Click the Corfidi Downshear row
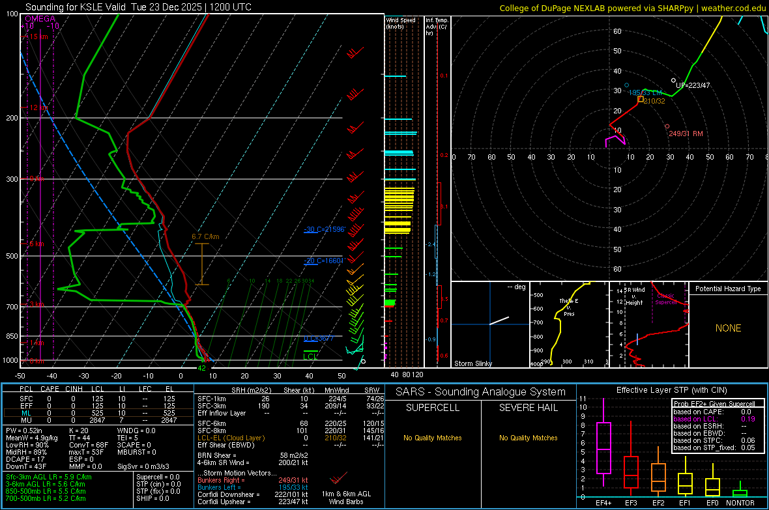 (253, 494)
